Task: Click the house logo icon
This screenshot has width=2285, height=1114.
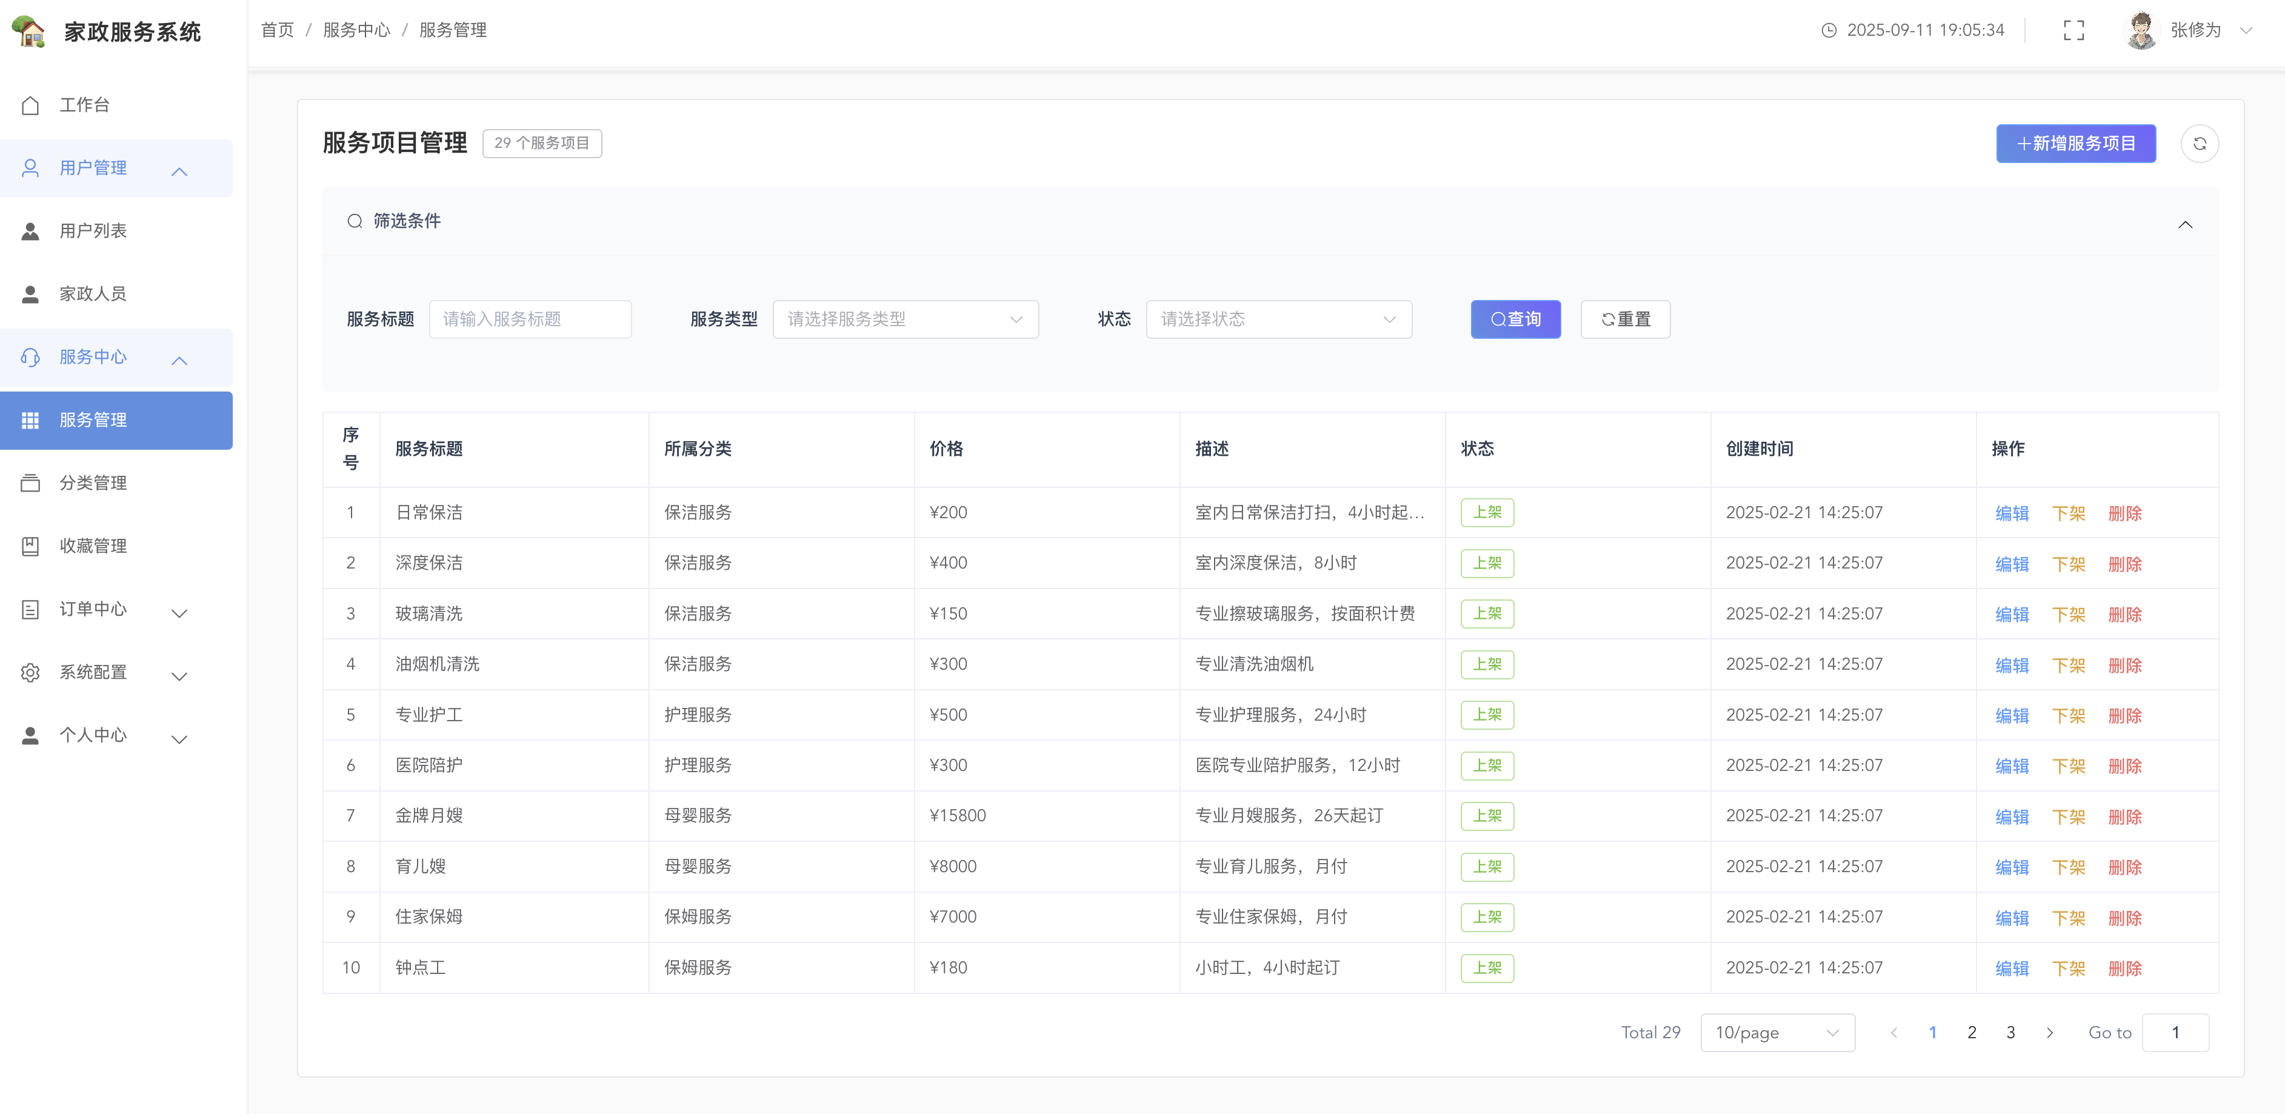Action: (29, 32)
